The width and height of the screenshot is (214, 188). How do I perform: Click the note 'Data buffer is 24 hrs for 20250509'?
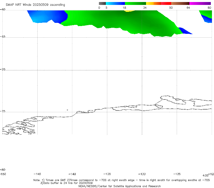point(67,183)
